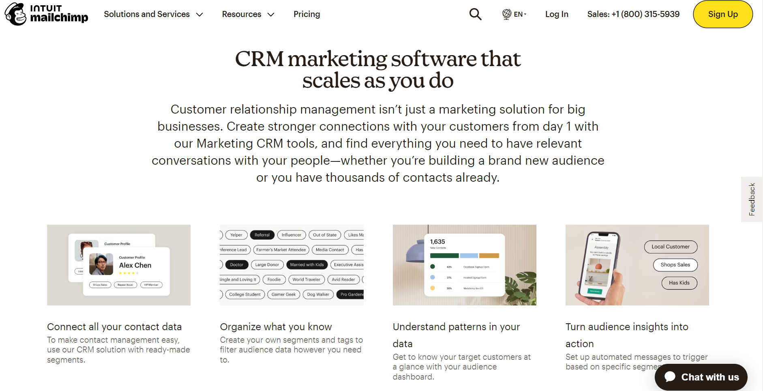763x391 pixels.
Task: Open the EN language dropdown
Action: [x=520, y=14]
